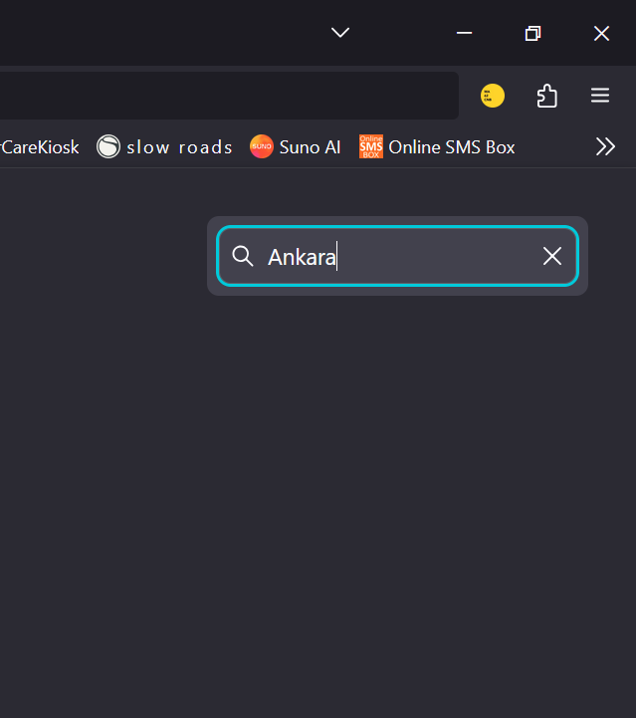
Task: Close the browser window
Action: coord(601,33)
